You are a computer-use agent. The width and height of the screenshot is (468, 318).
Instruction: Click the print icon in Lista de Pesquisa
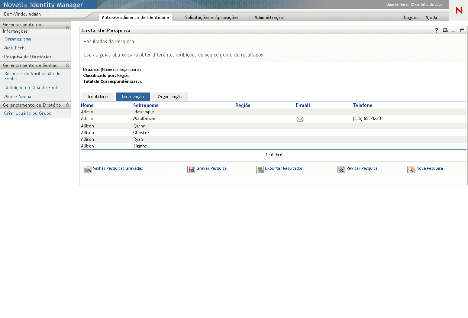click(x=445, y=30)
